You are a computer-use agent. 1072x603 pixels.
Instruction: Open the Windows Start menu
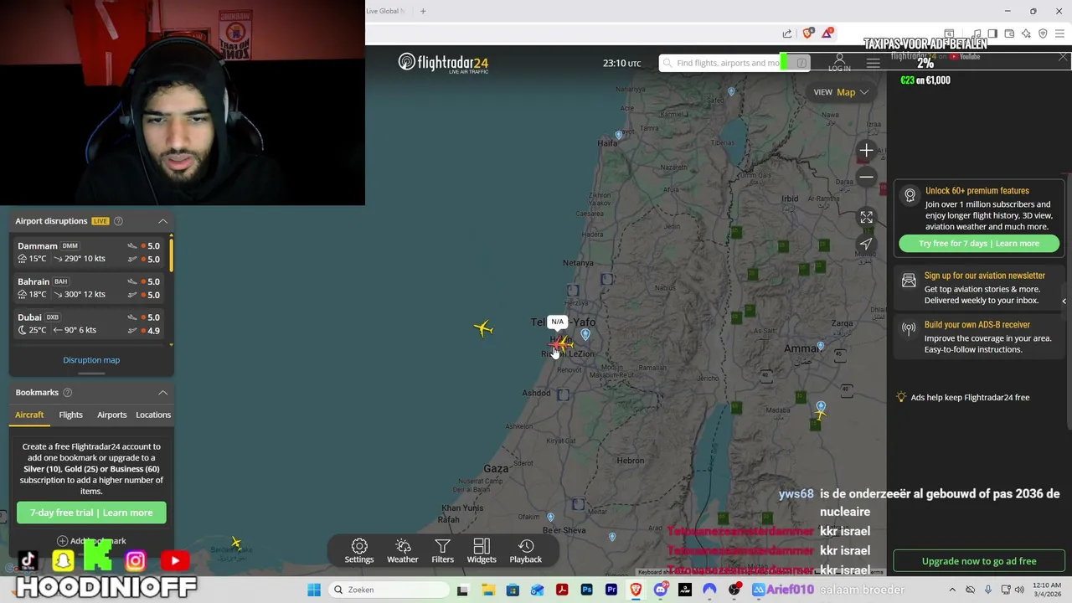pos(314,590)
